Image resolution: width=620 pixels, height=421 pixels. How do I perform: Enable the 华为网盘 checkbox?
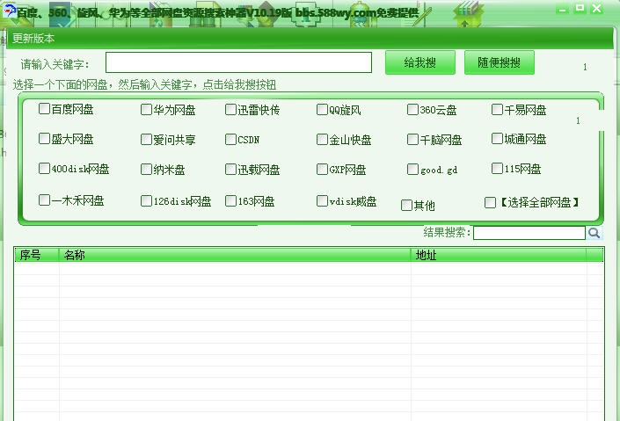coord(146,109)
